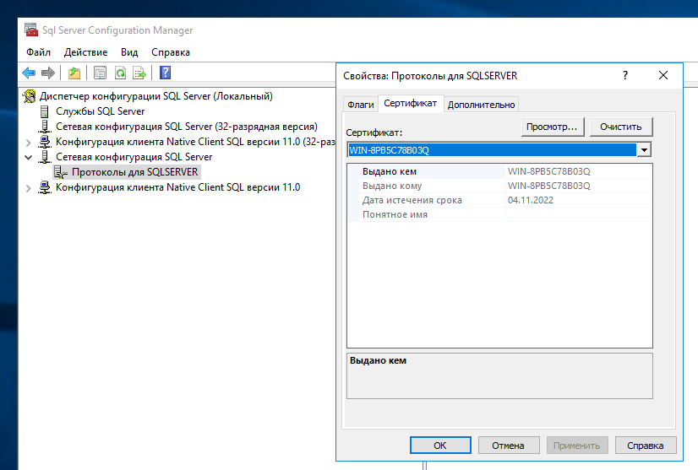Select the Выдано кому property row
The height and width of the screenshot is (470, 698).
click(x=499, y=186)
